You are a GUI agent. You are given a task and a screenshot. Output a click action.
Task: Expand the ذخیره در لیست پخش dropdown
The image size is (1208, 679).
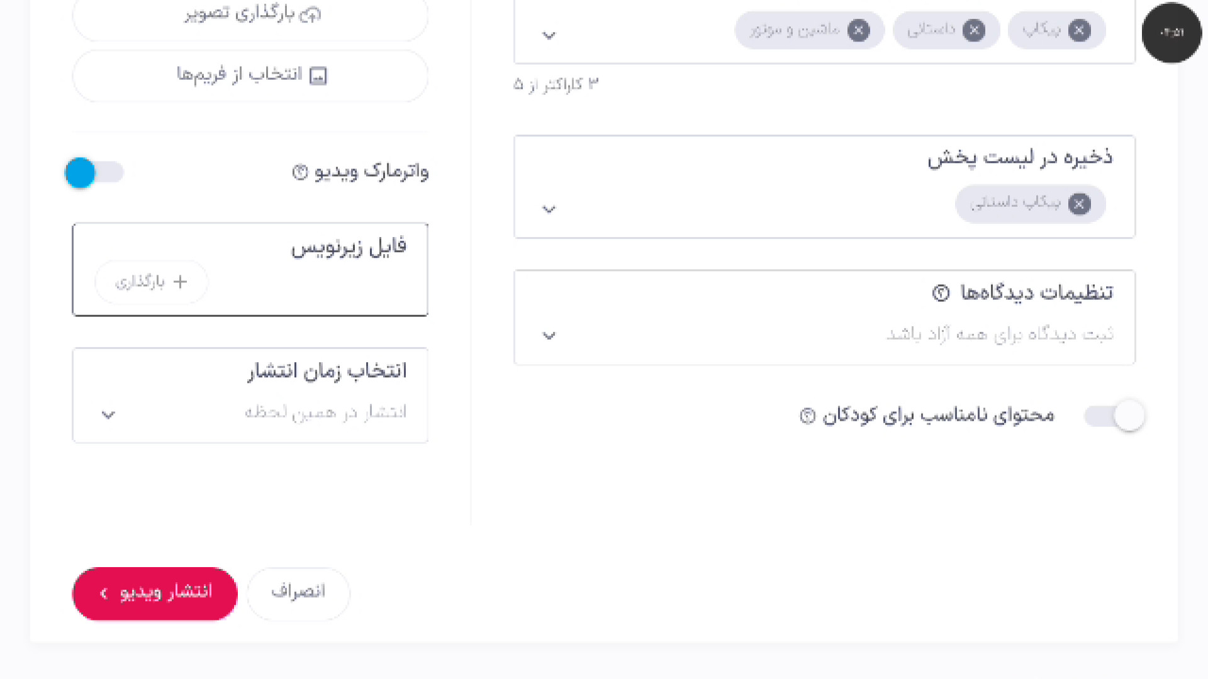(549, 209)
